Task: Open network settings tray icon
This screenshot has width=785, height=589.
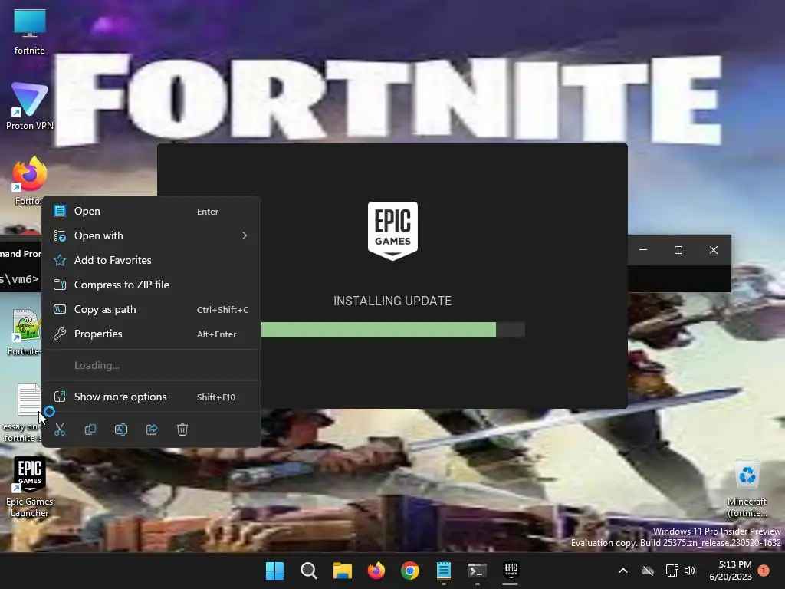Action: (x=672, y=571)
